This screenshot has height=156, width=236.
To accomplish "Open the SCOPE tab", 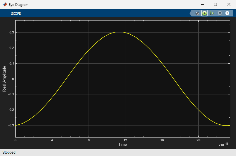I will point(16,13).
